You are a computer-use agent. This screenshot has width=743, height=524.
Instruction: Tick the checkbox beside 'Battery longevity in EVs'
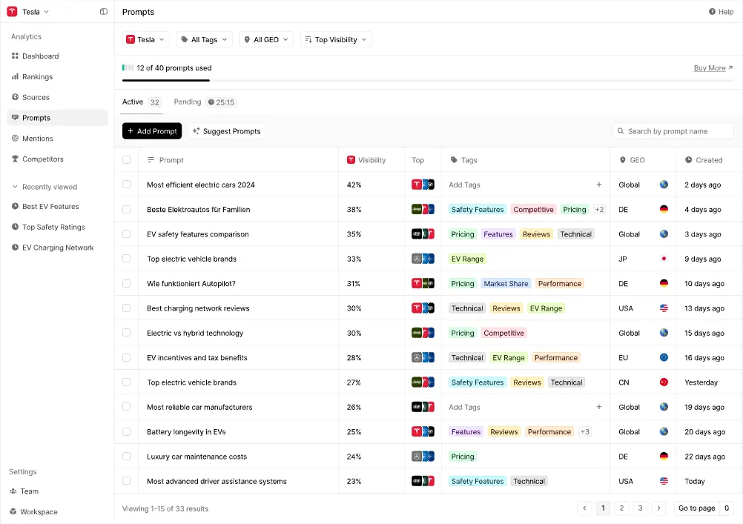click(x=126, y=431)
